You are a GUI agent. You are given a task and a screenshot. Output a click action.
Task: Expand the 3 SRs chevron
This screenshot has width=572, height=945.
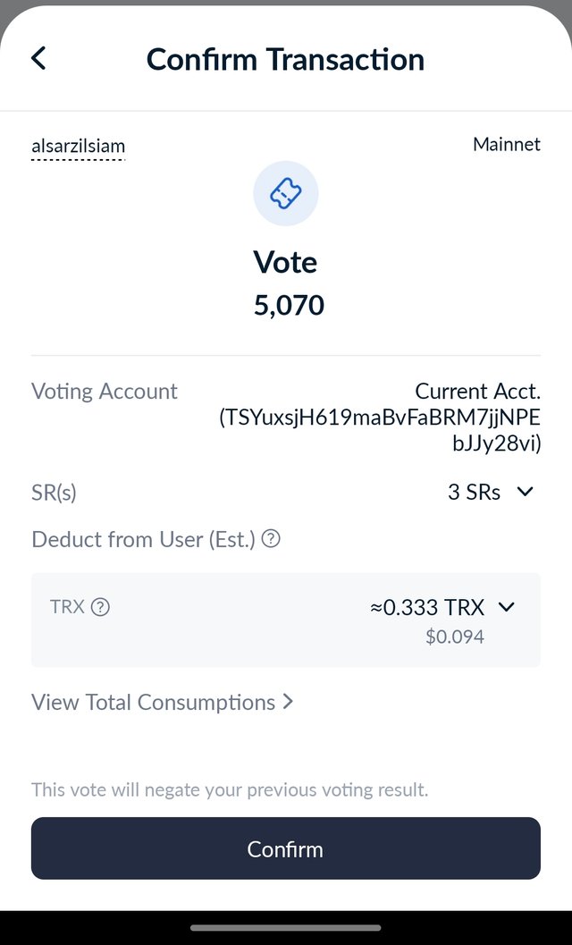pos(525,492)
